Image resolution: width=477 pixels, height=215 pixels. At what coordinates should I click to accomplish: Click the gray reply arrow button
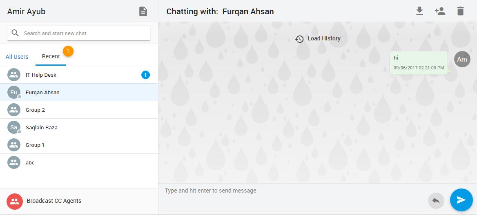[436, 201]
